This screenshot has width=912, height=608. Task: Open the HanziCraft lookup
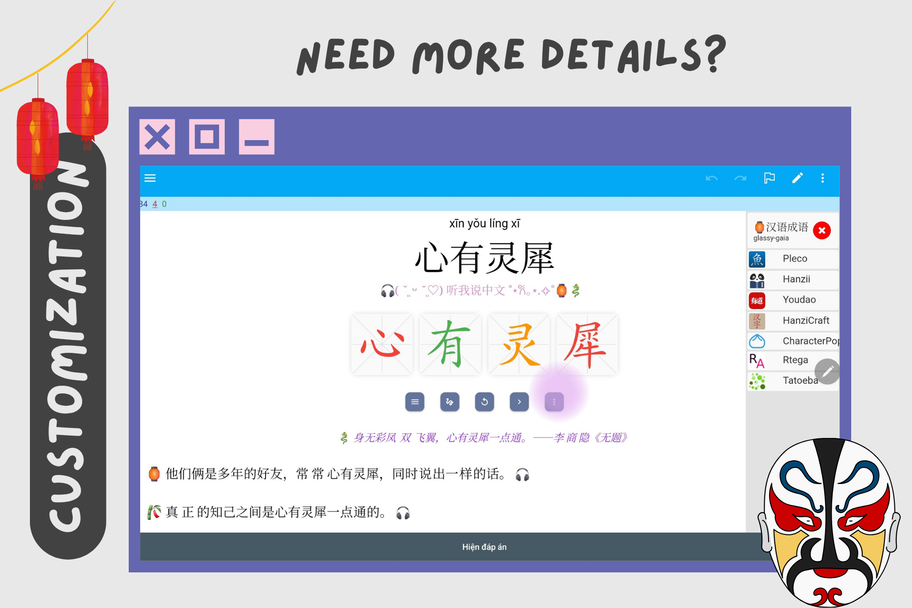[805, 321]
